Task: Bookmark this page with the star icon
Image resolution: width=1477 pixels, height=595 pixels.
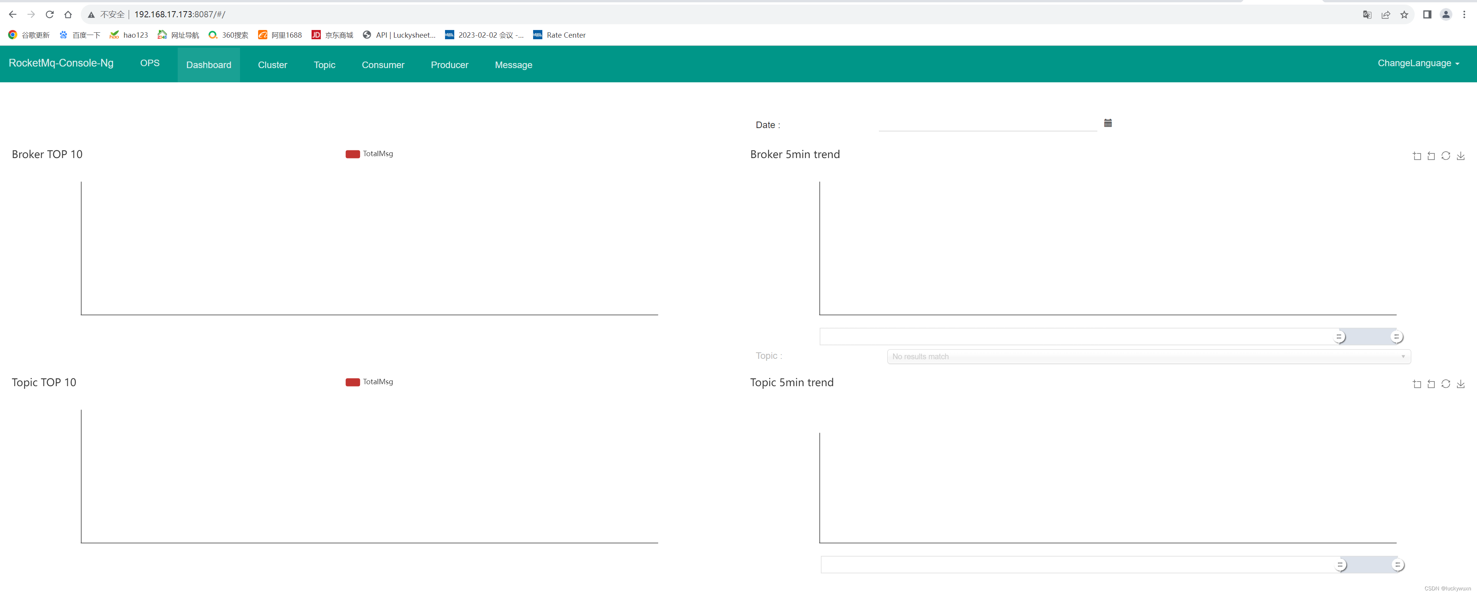Action: (x=1404, y=14)
